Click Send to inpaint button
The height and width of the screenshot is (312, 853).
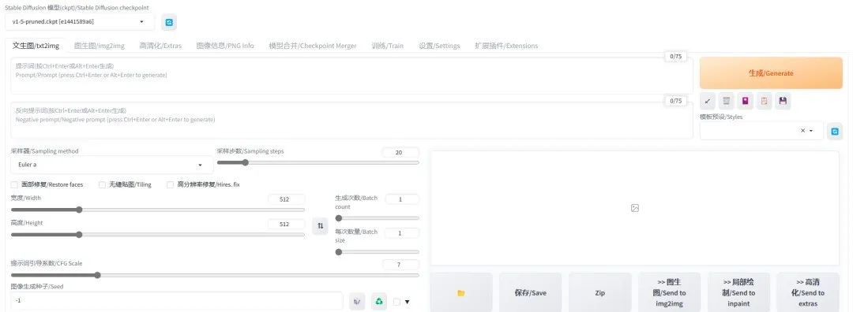pos(738,292)
